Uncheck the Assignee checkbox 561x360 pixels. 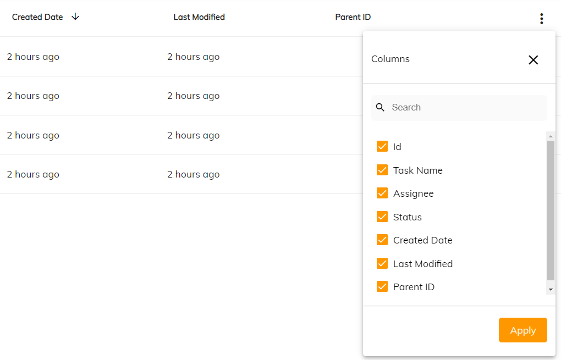(x=382, y=193)
